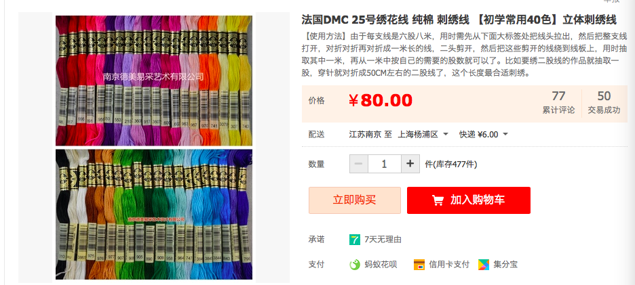Increase the quantity with the plus button
This screenshot has width=635, height=285.
[x=410, y=164]
